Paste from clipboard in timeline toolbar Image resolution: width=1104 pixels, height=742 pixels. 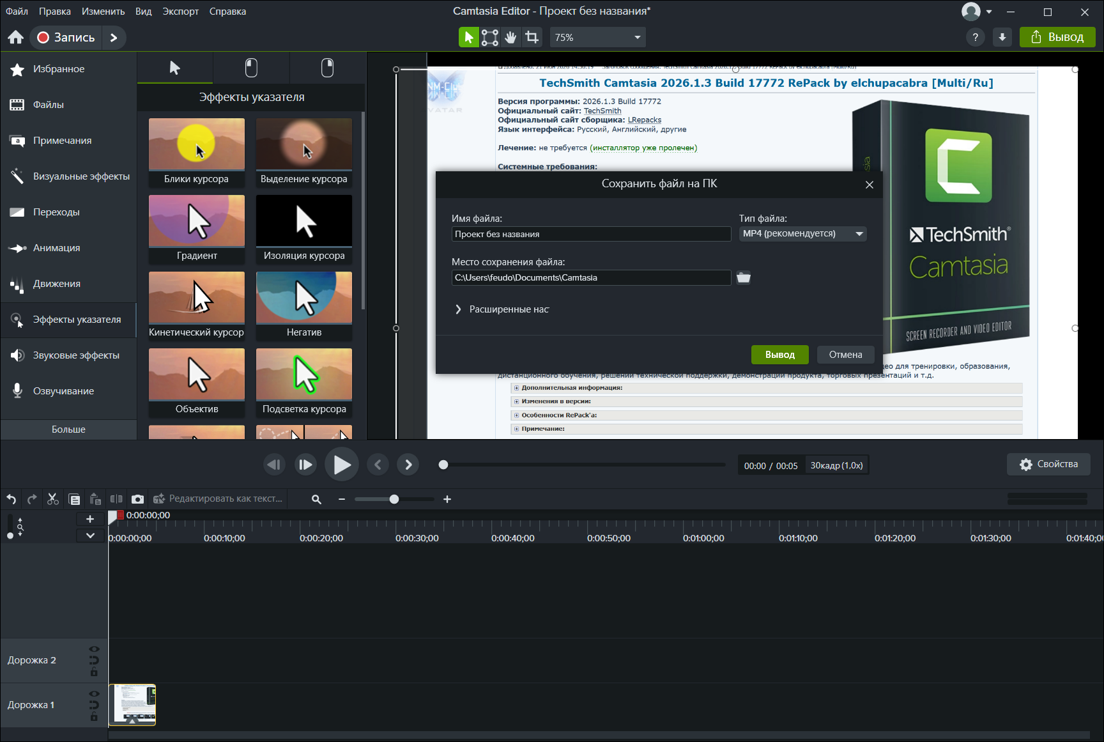pyautogui.click(x=95, y=499)
